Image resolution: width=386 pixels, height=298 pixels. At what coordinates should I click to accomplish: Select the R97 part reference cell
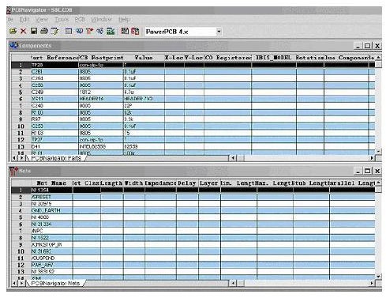point(54,119)
